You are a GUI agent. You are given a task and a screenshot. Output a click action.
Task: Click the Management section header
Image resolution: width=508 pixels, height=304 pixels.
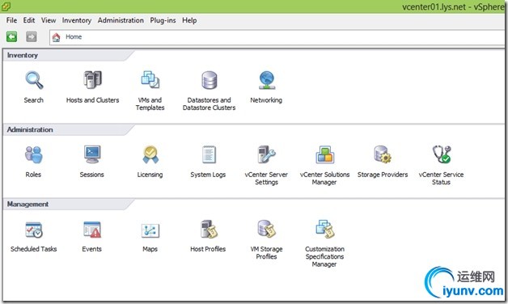[28, 204]
